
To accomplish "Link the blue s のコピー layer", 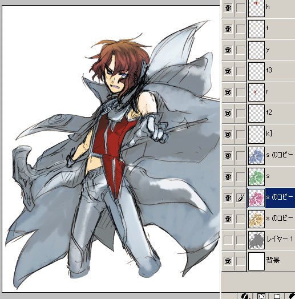I will tap(240, 156).
